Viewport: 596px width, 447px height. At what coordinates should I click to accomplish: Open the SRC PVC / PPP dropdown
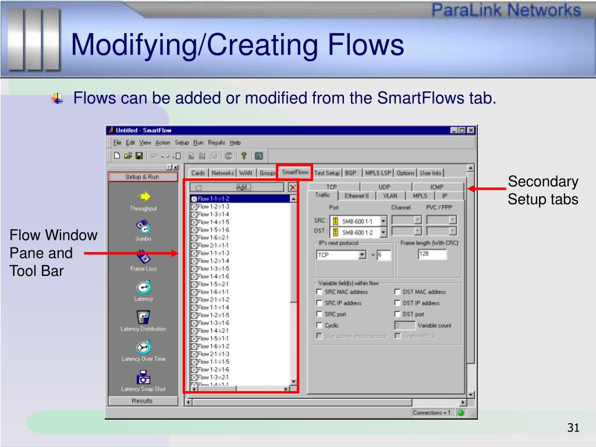click(452, 219)
